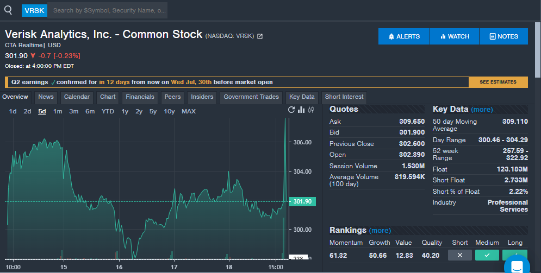The width and height of the screenshot is (541, 273).
Task: Click the Quality score 40.20
Action: click(431, 256)
